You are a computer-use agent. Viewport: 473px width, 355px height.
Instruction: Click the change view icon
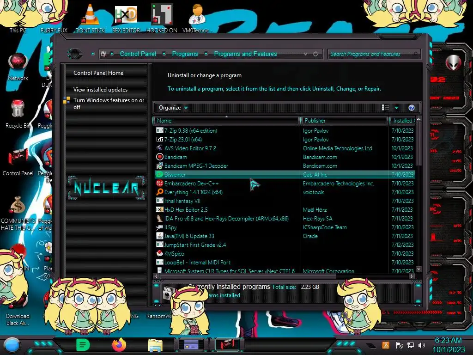tap(386, 108)
